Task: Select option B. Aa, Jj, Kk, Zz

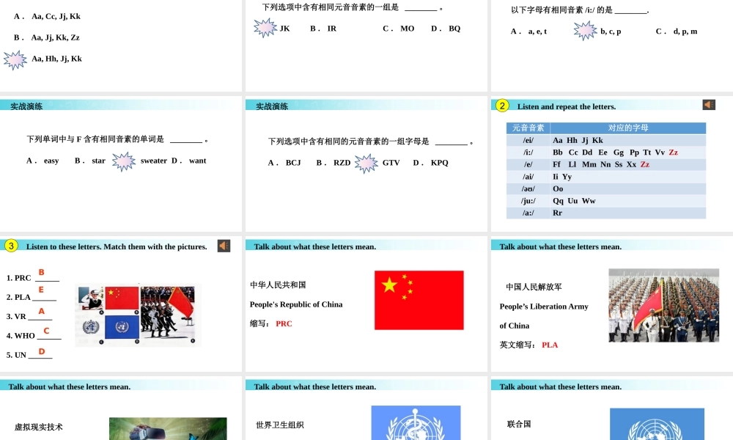Action: pyautogui.click(x=47, y=37)
